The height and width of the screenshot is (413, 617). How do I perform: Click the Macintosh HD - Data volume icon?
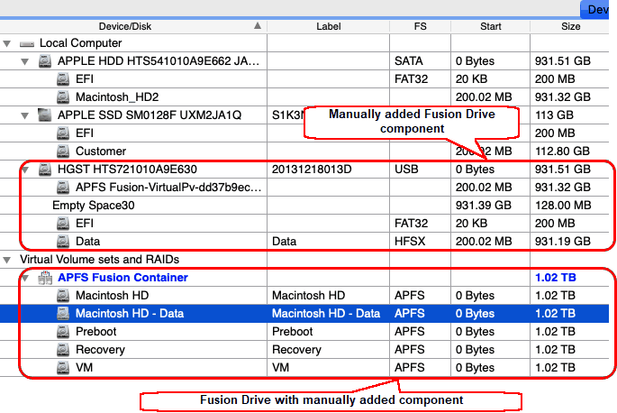pos(62,314)
